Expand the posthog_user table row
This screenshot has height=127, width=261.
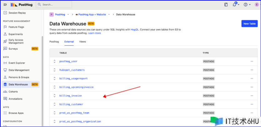click(55, 61)
